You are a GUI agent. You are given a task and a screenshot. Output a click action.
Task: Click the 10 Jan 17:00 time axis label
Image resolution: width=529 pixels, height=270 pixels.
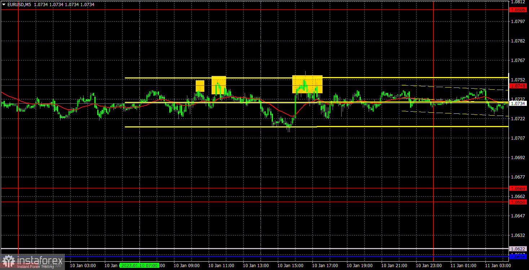(325, 265)
